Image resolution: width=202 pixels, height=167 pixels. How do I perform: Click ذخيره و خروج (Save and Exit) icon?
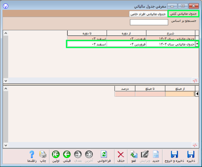point(174,157)
